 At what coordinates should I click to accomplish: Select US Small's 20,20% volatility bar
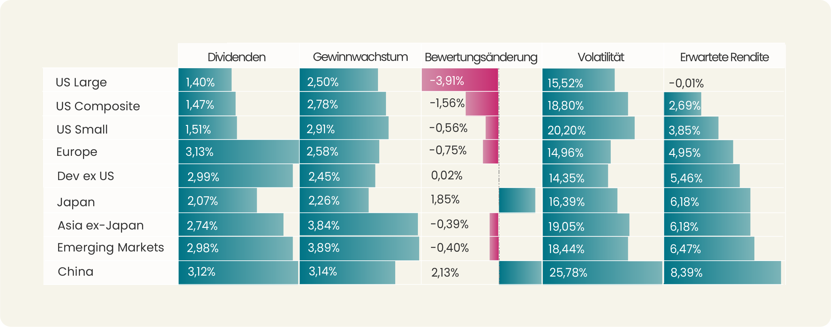point(588,128)
